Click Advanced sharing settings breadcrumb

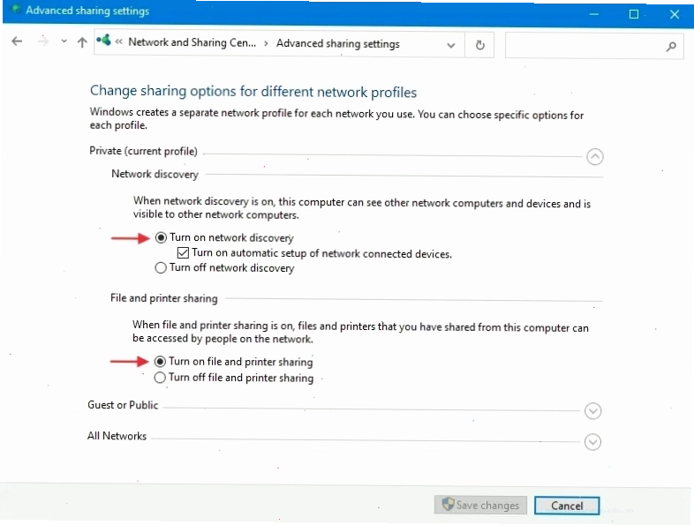point(337,44)
